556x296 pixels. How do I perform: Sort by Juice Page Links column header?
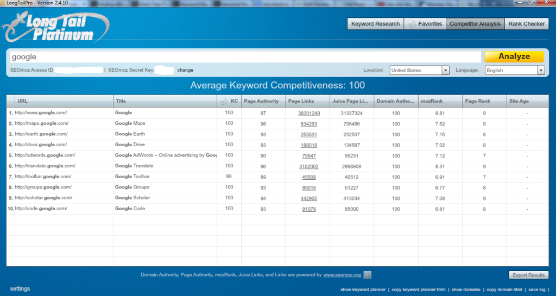coord(352,101)
